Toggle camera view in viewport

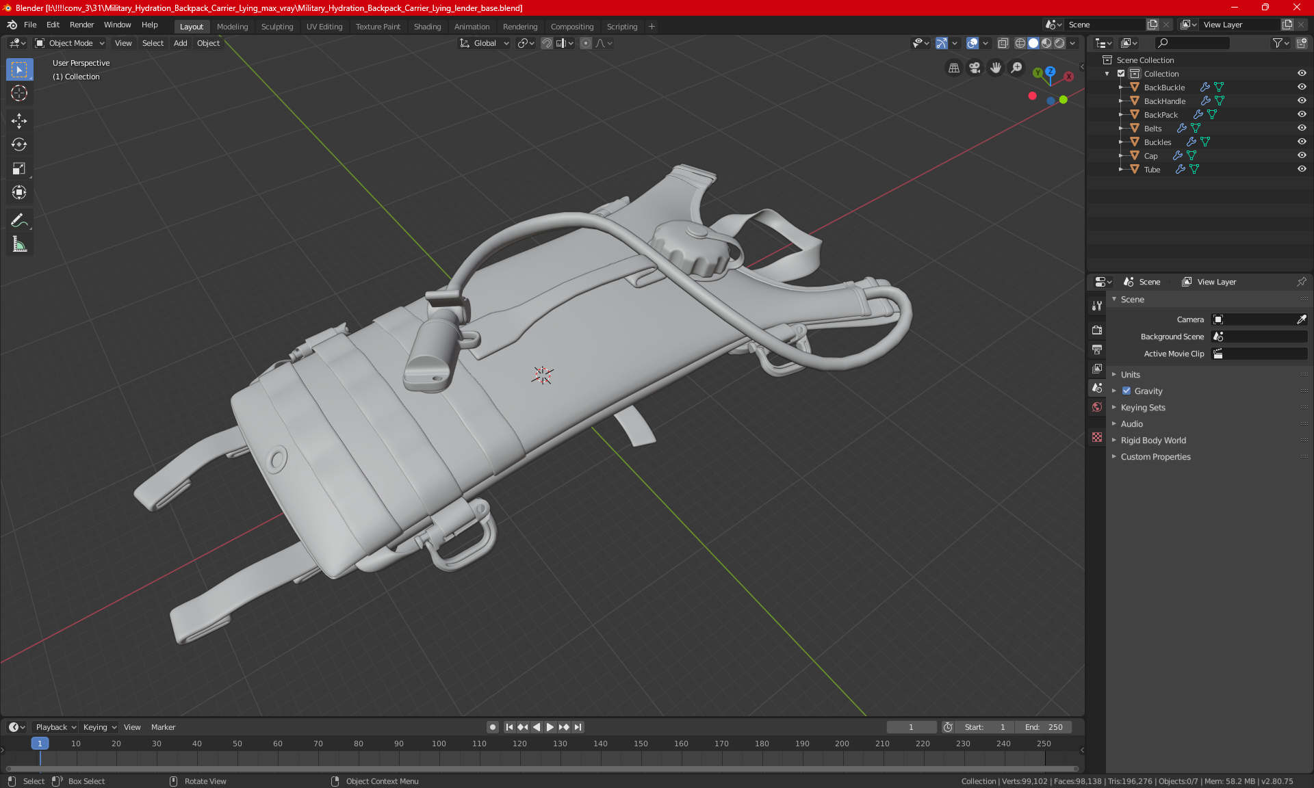[x=975, y=68]
